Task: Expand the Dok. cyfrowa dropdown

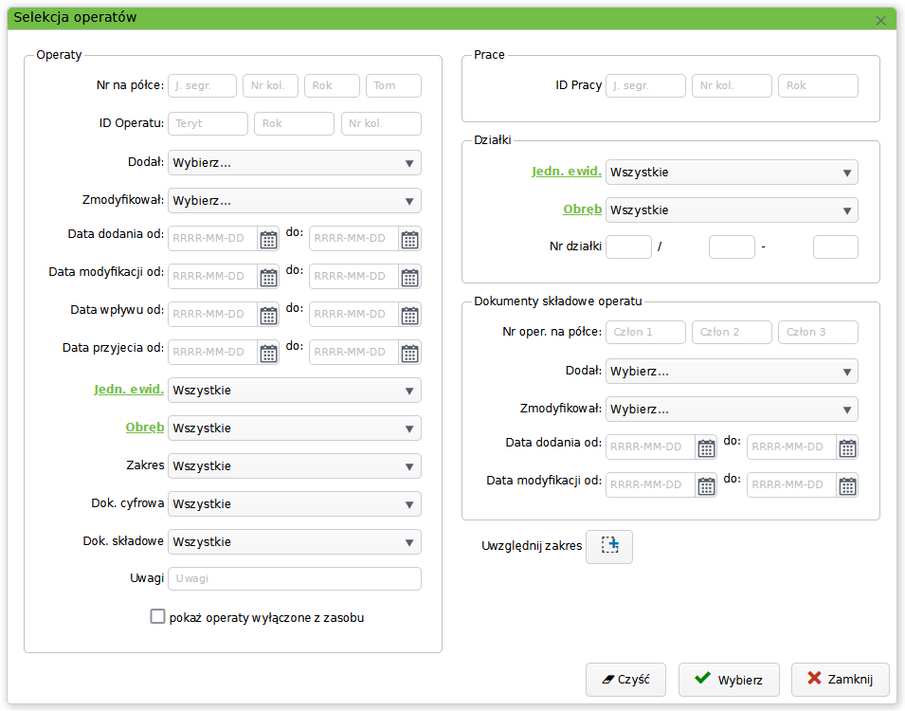Action: point(294,504)
